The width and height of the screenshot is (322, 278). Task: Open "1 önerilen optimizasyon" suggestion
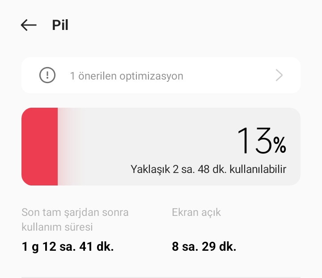point(127,76)
